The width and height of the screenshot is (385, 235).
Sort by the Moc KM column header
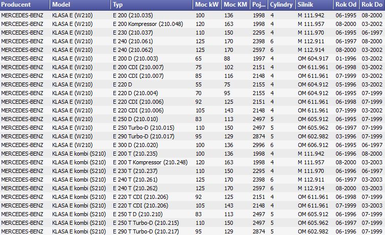coord(235,5)
